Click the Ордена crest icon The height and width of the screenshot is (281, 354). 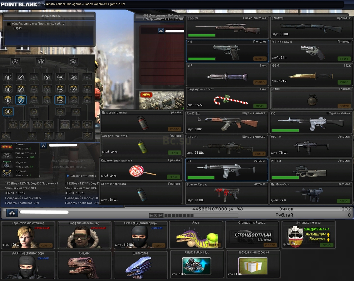[x=7, y=173]
